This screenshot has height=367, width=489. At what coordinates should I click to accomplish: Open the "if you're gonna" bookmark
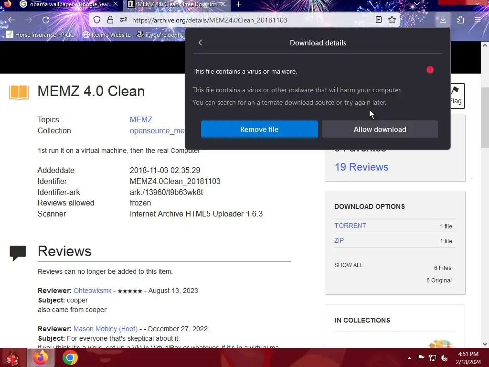160,34
